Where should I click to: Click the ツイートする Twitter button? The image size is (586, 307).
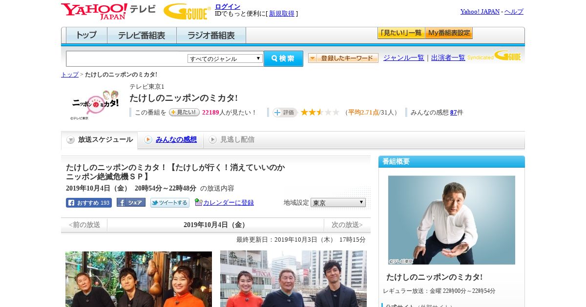(169, 203)
